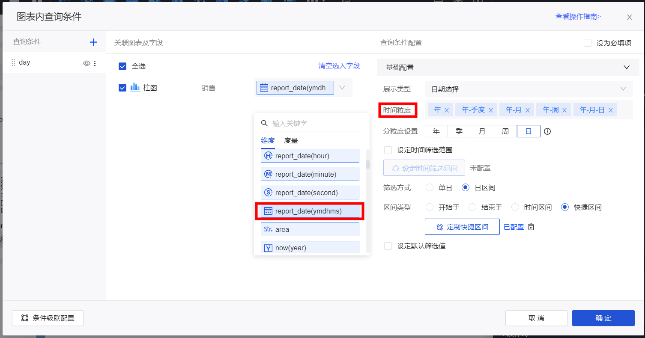Select 季 sub-granularity tab

(x=459, y=131)
